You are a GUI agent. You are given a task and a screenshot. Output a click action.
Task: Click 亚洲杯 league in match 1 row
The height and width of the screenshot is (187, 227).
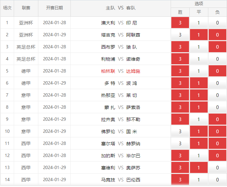(x=26, y=23)
